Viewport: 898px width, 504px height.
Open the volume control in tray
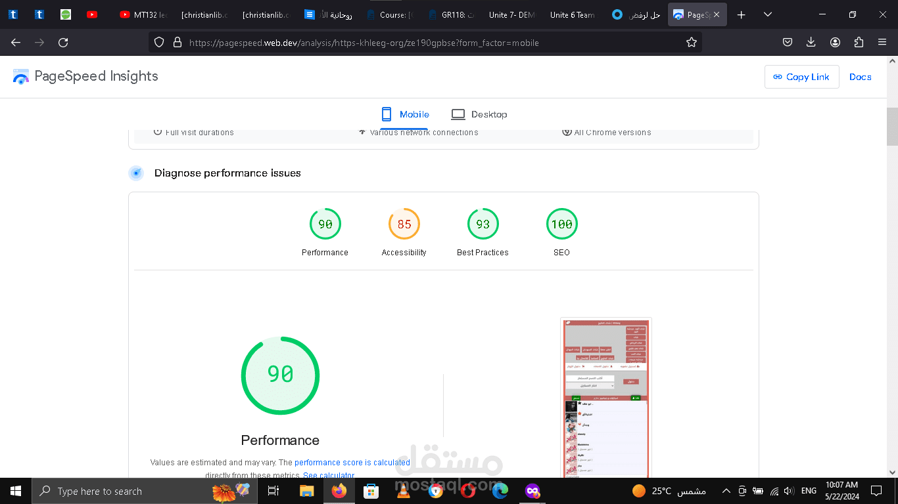tap(788, 491)
